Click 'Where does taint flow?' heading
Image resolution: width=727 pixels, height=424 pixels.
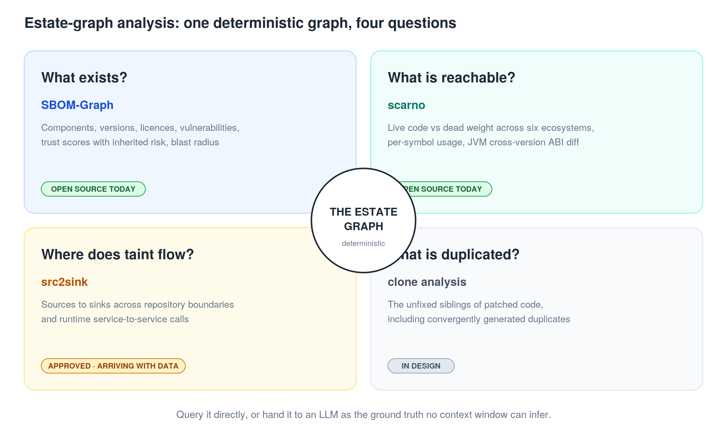[118, 254]
